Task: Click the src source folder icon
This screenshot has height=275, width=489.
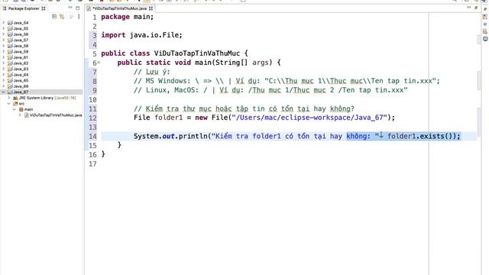Action: (x=15, y=103)
